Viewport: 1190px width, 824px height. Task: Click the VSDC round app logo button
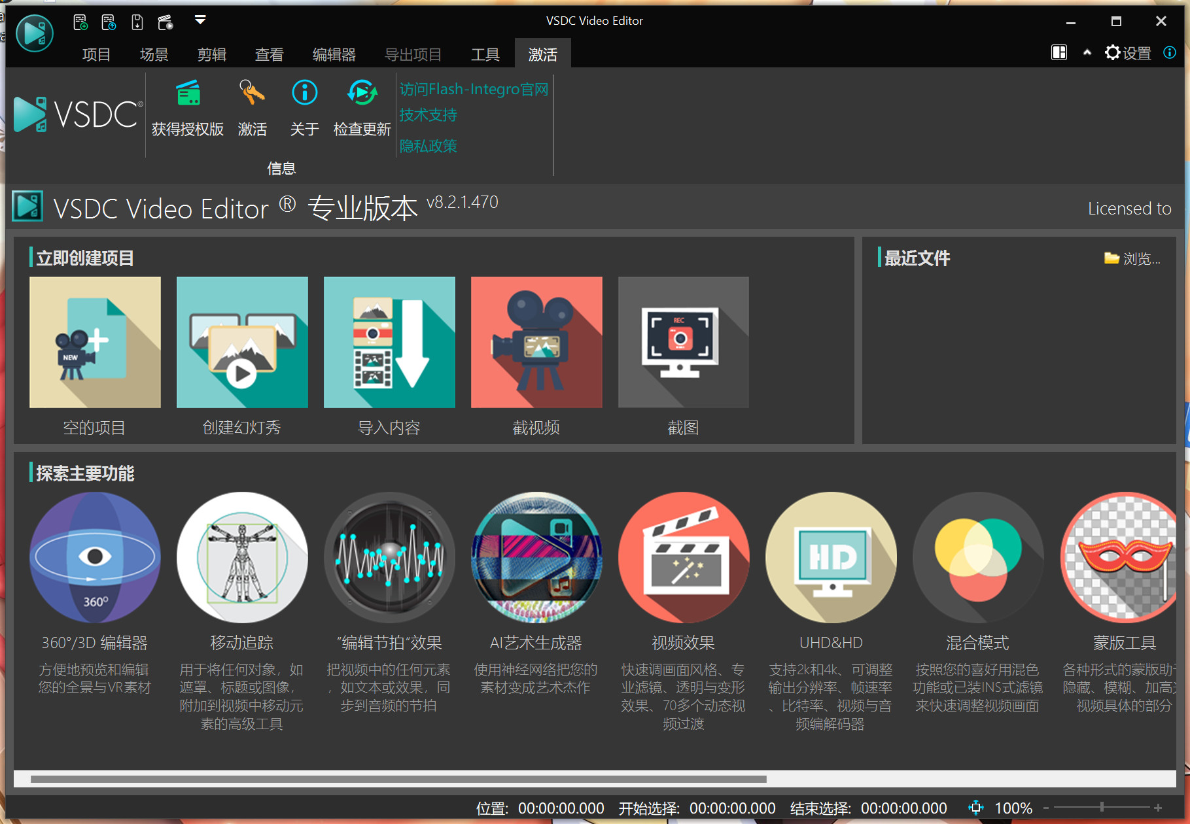click(x=34, y=33)
